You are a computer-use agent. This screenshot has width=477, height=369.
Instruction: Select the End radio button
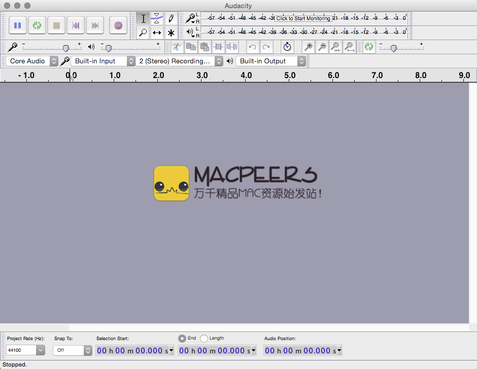click(182, 339)
